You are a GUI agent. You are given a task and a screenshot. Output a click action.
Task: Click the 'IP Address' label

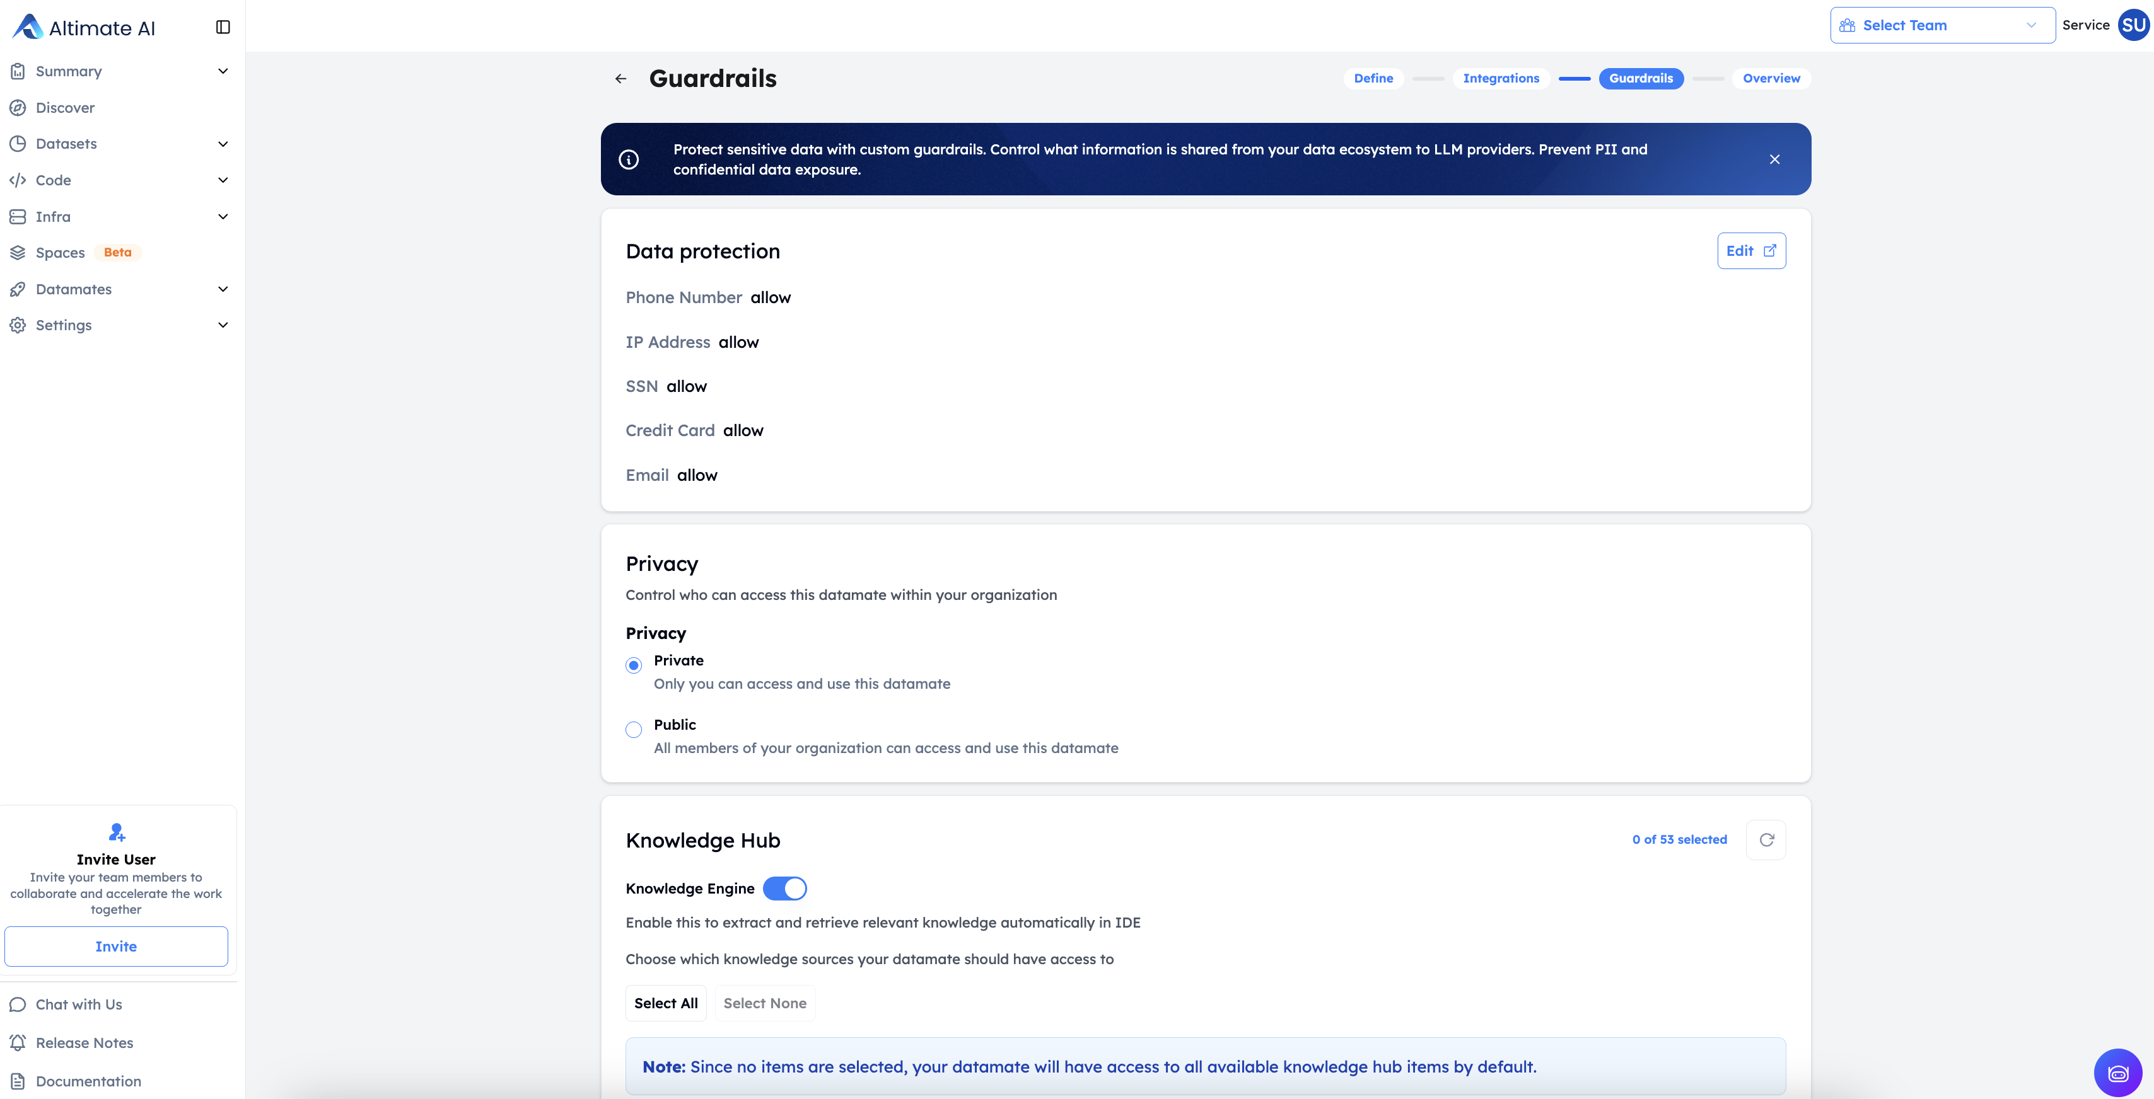pyautogui.click(x=667, y=342)
